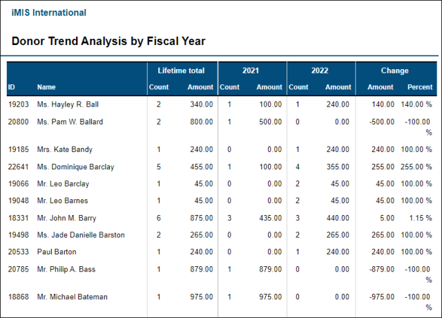Select the name Mr. Michael Bateman
Viewport: 442px width, 318px height.
click(x=72, y=297)
